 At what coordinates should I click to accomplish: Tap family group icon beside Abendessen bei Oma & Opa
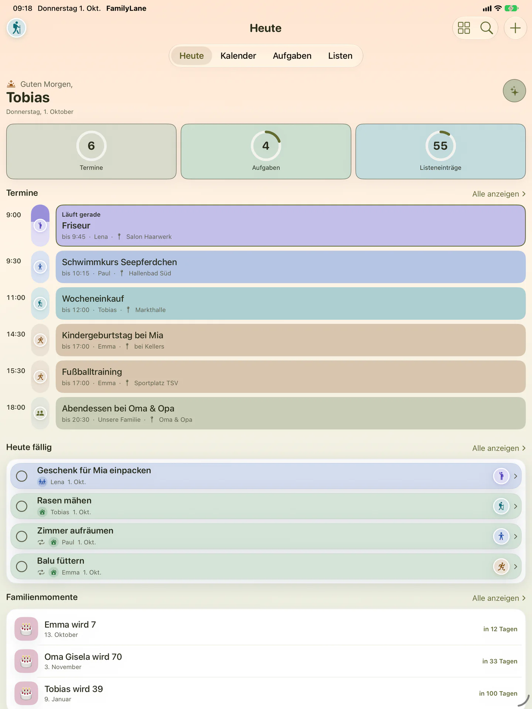tap(40, 413)
